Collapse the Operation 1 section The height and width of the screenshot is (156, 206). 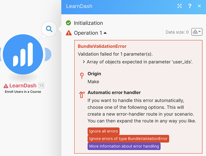[x=105, y=33]
